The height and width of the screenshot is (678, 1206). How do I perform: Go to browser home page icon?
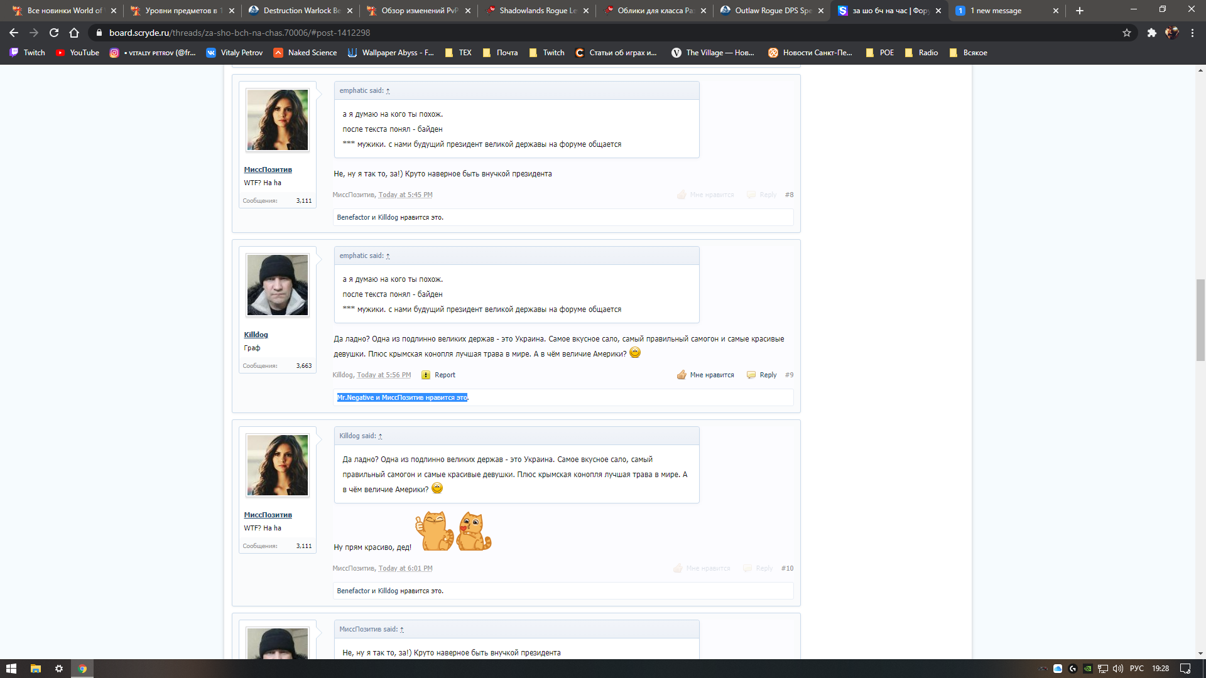click(x=74, y=33)
